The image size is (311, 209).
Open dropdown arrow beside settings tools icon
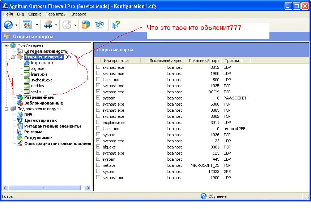pyautogui.click(x=37, y=25)
